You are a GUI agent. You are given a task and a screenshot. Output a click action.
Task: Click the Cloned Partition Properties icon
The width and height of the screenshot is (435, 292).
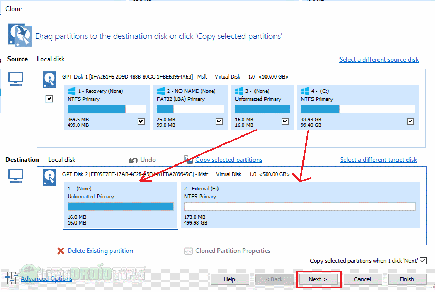pos(188,251)
